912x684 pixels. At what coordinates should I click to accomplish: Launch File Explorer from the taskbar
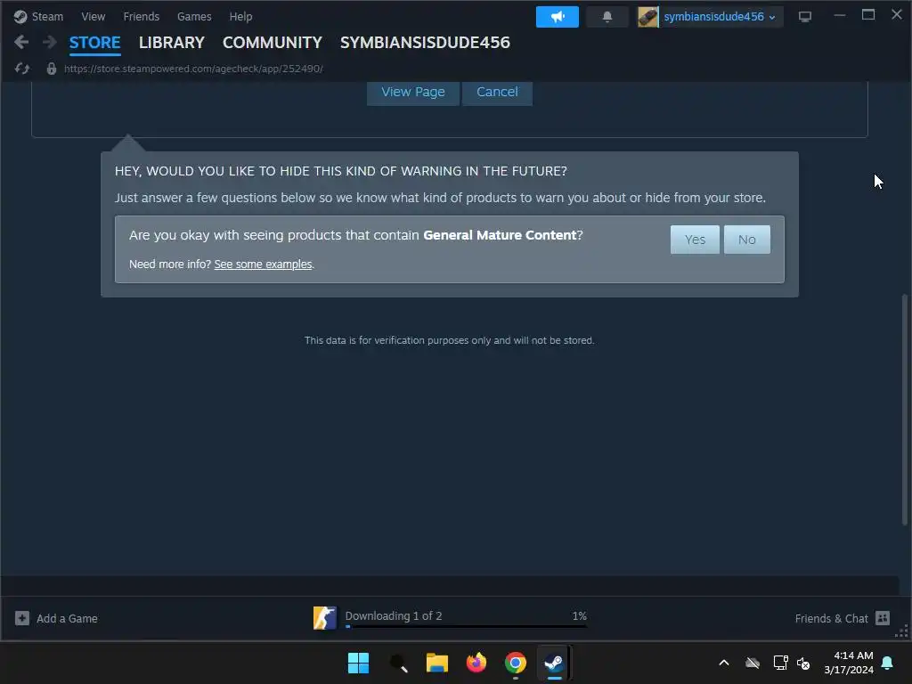(436, 663)
